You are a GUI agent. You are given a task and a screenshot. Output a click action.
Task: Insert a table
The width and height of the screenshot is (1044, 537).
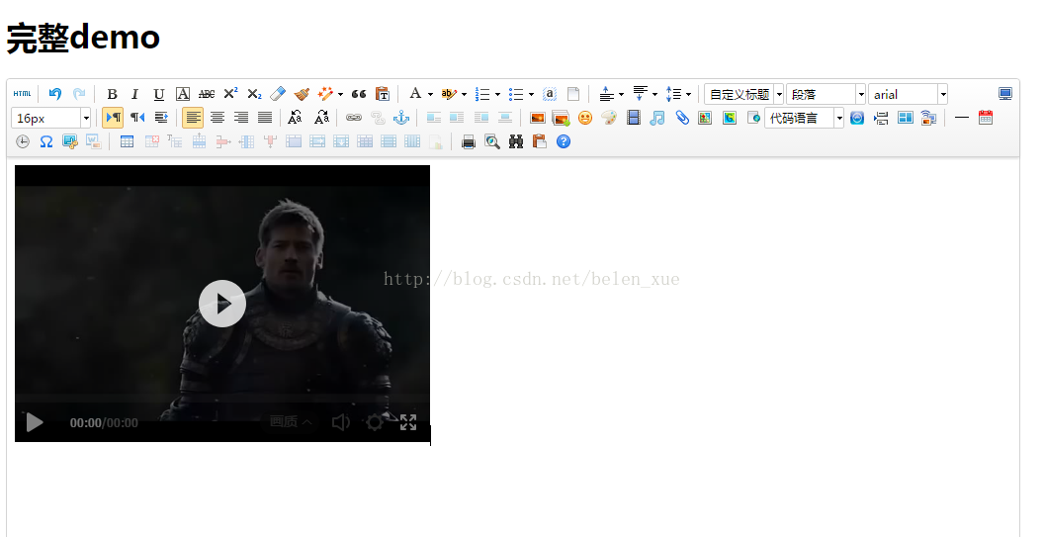127,141
